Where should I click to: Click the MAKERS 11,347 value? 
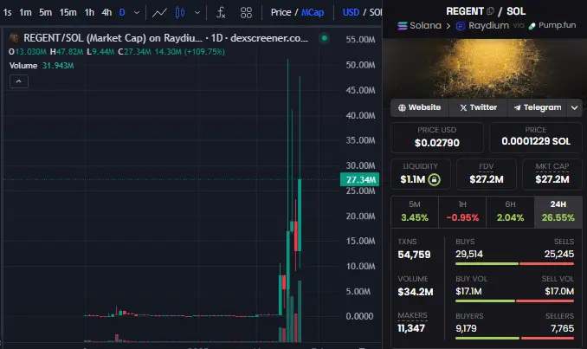tap(411, 328)
